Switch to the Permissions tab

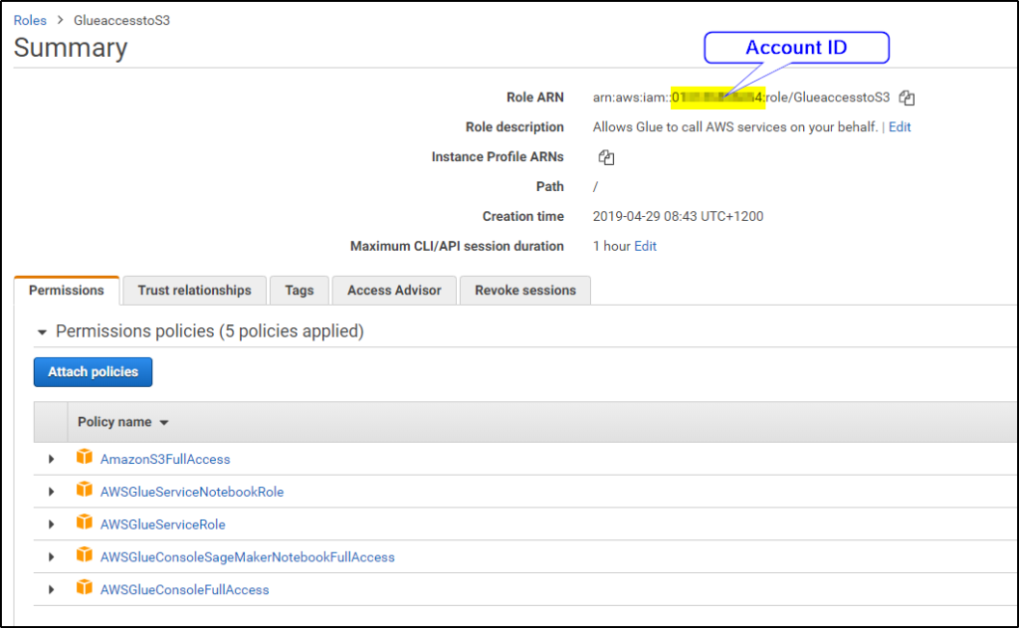[x=67, y=291]
